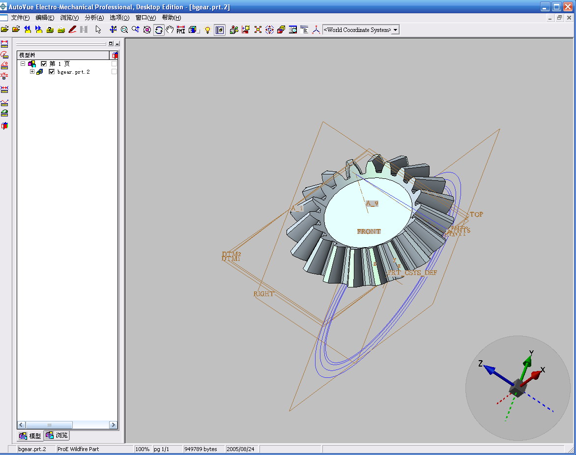This screenshot has height=455, width=576.
Task: Click the left arrow of tree scrollbar
Action: click(x=21, y=425)
